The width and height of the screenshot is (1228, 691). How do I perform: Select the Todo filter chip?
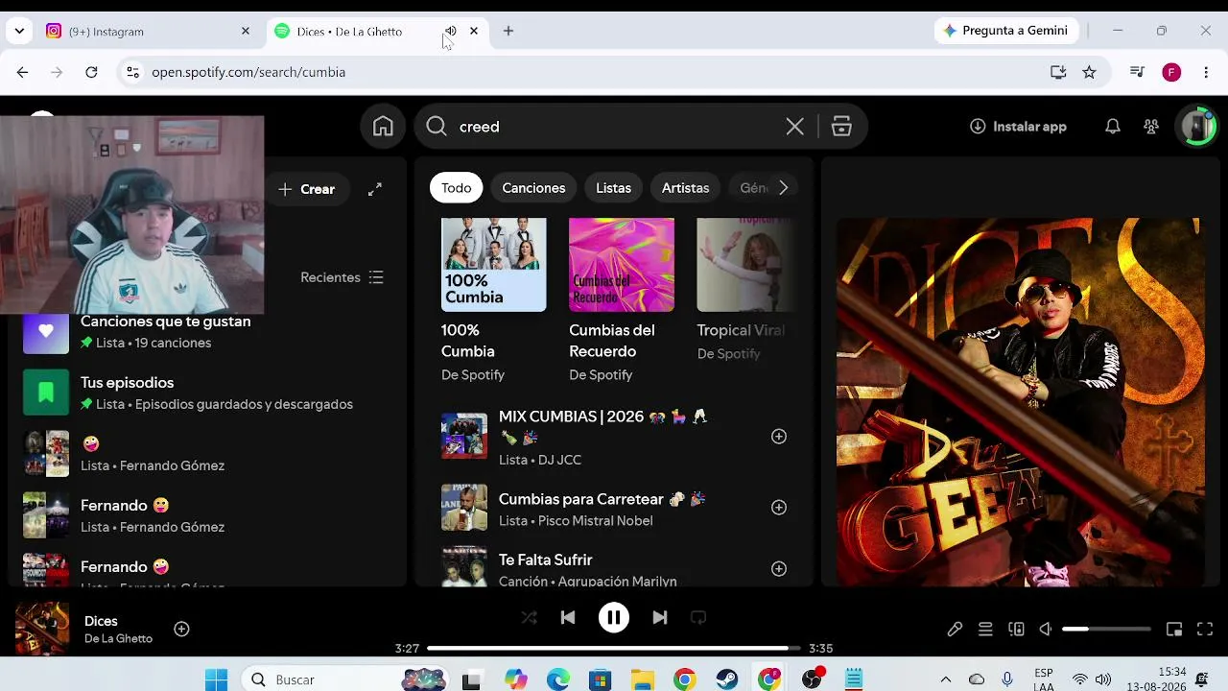click(457, 188)
